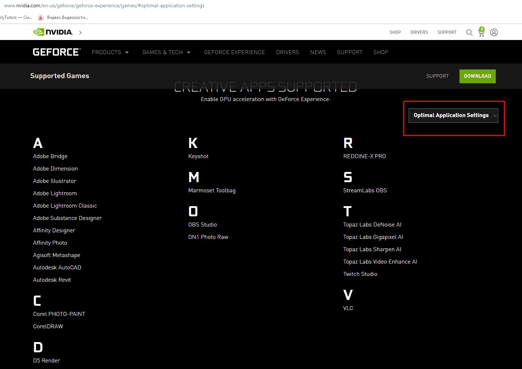522x369 pixels.
Task: Open Adobe Substance Designer entry
Action: coord(67,218)
